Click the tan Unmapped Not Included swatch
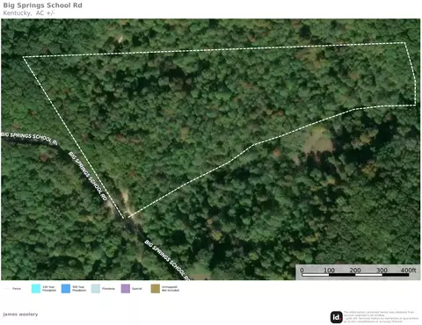This screenshot has width=422, height=325. click(156, 288)
